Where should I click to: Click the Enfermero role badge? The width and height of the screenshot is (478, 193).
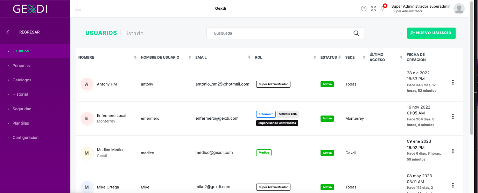[x=266, y=114]
